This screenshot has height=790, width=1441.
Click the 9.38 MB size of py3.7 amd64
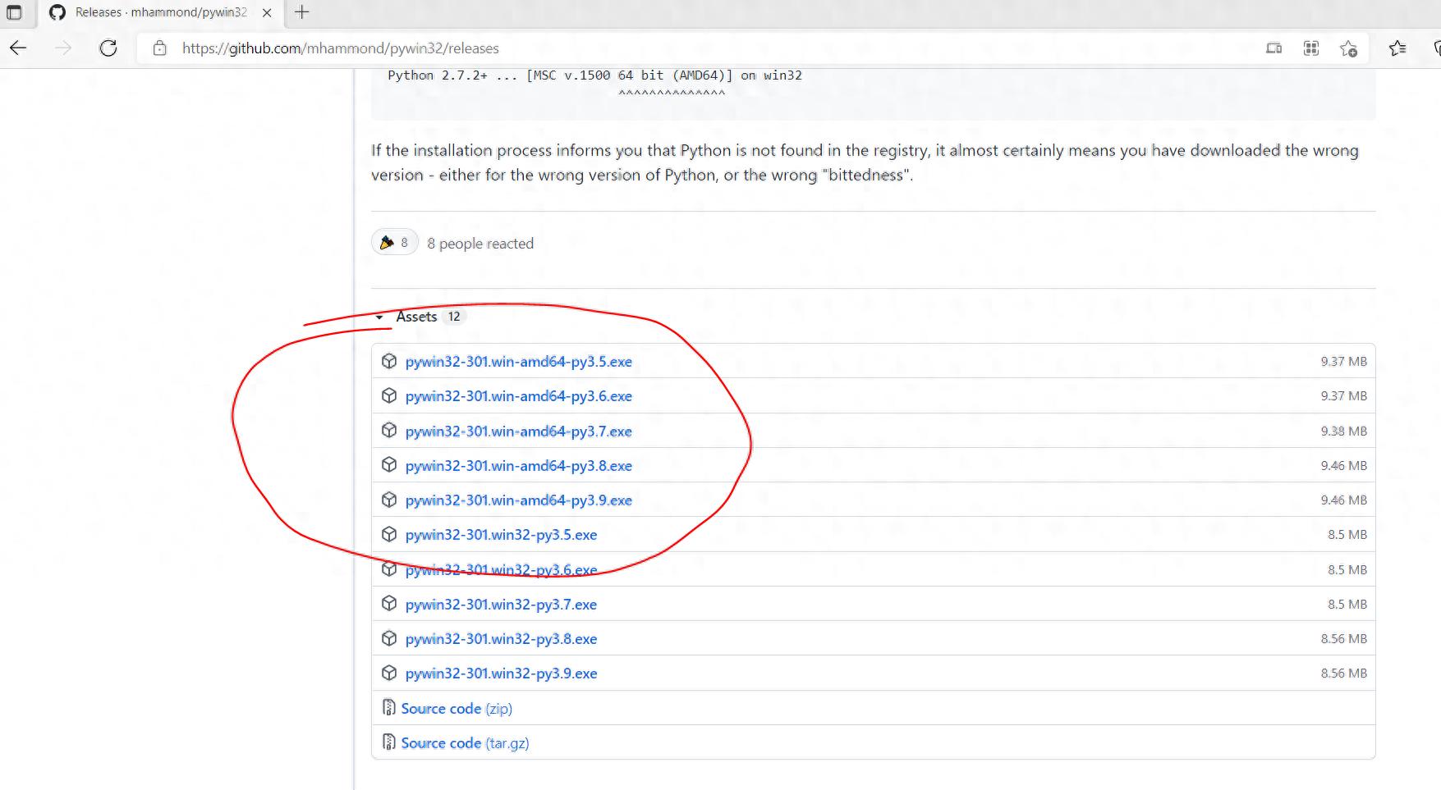(1344, 432)
